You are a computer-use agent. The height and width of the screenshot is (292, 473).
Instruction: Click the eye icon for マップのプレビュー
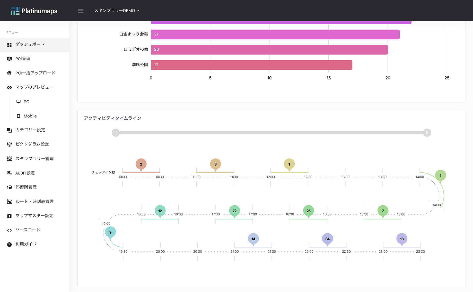(x=10, y=87)
